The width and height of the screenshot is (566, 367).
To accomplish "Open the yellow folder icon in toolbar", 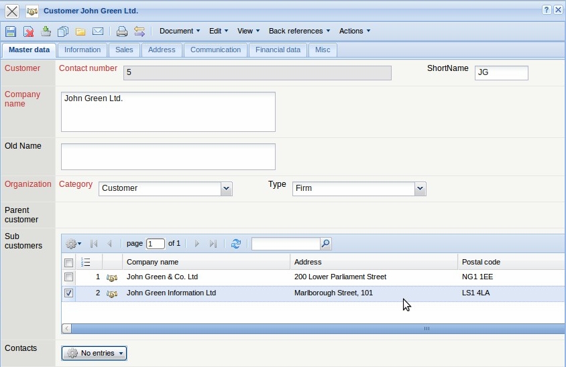I will click(x=80, y=31).
